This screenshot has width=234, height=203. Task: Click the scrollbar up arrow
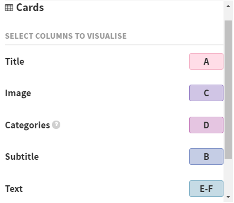click(228, 6)
